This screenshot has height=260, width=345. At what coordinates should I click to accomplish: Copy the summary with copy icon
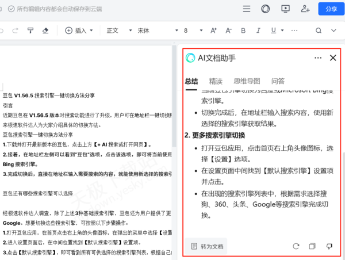point(312,246)
